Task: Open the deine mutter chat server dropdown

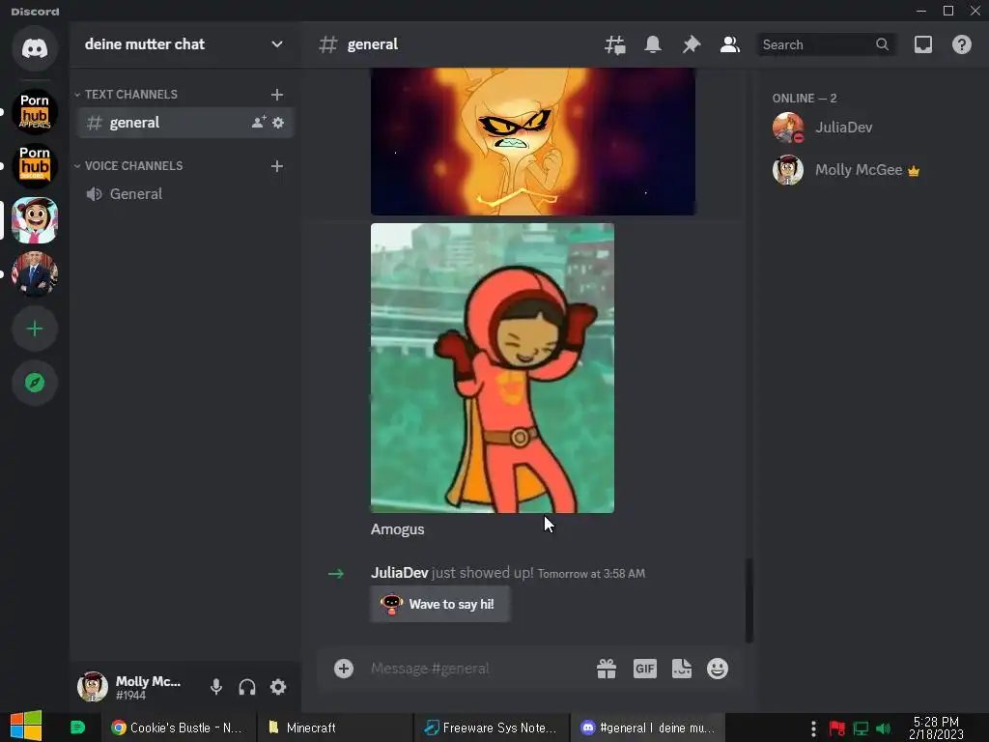Action: click(x=184, y=44)
